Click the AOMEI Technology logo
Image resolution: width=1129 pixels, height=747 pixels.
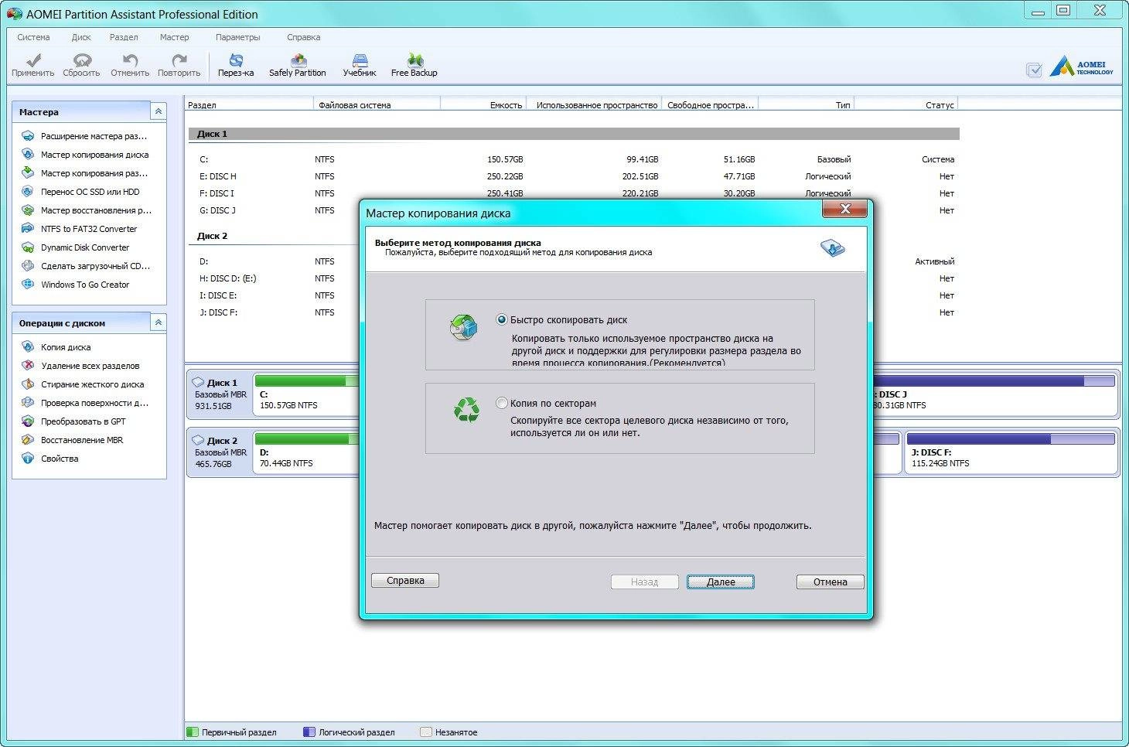tap(1081, 68)
